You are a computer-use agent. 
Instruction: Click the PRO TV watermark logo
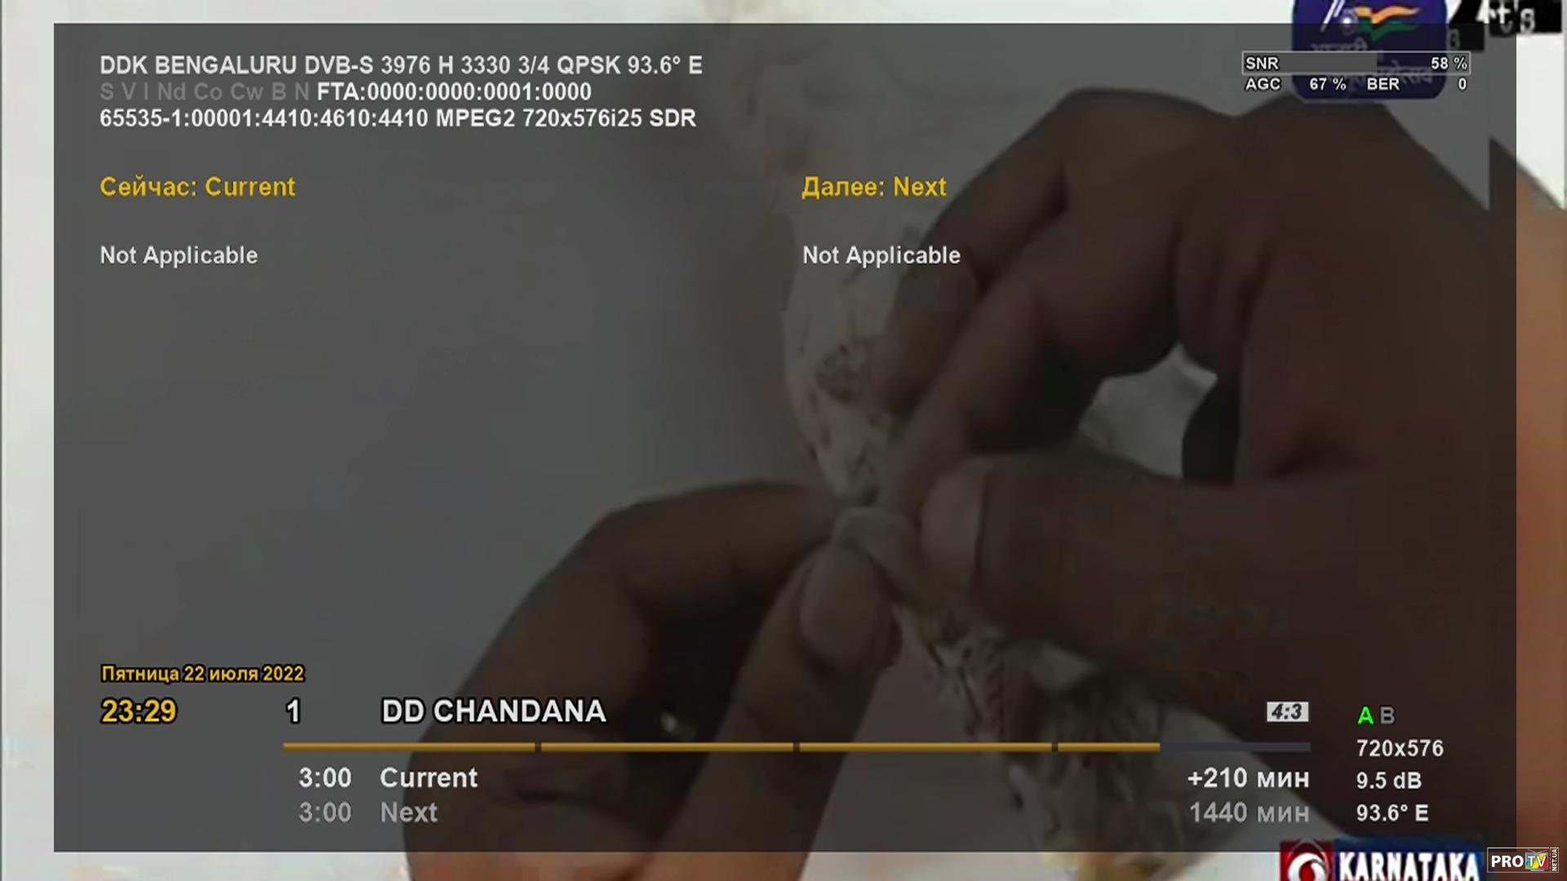tap(1523, 861)
